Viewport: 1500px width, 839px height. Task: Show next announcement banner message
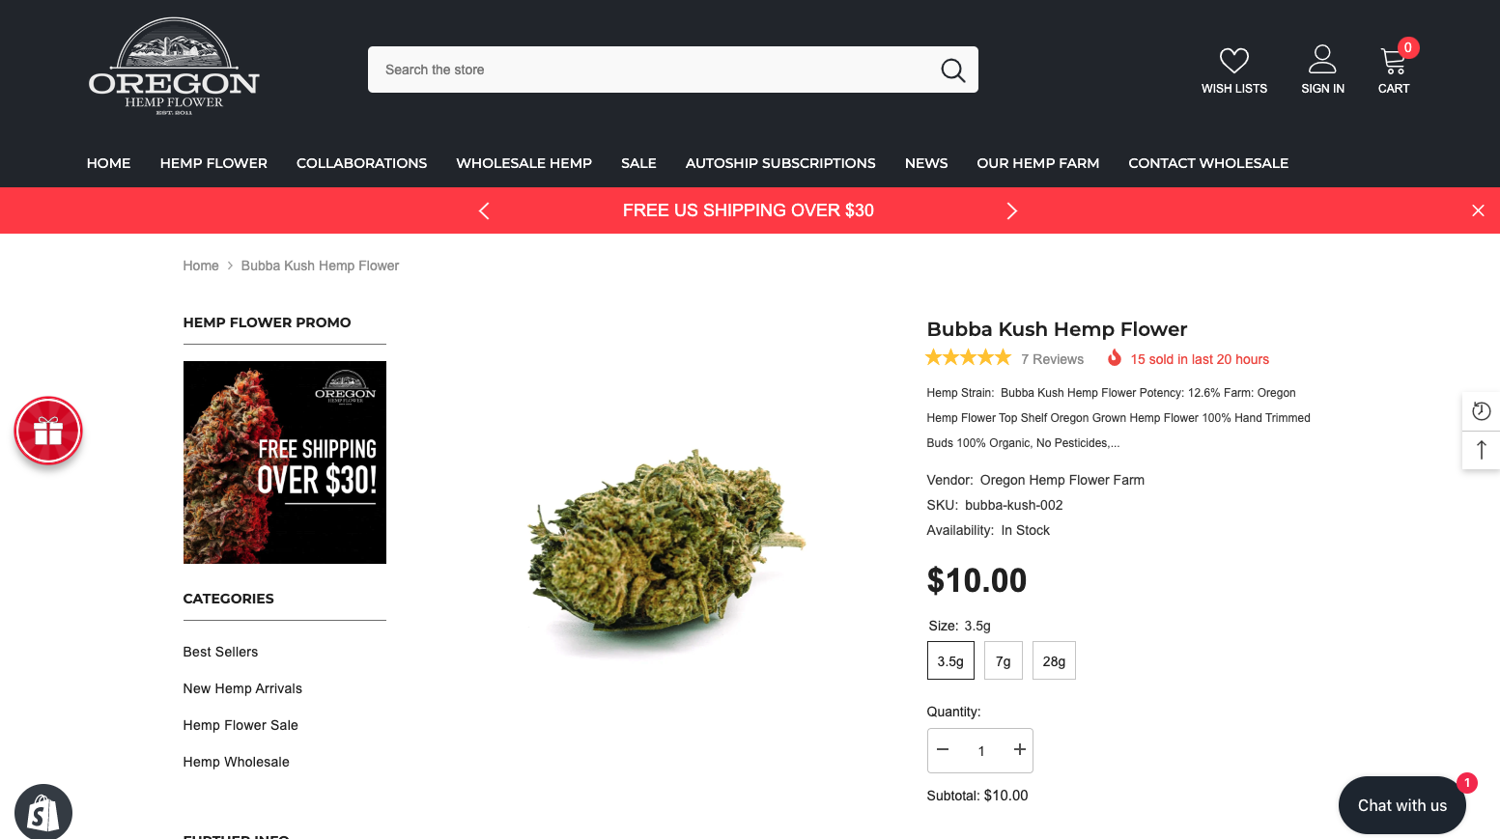[1011, 210]
